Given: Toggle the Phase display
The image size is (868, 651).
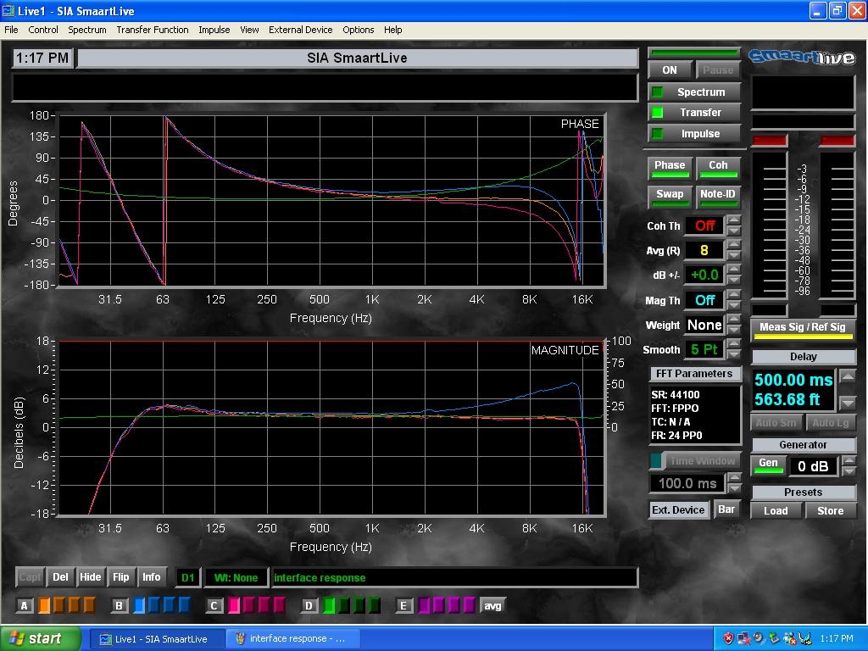Looking at the screenshot, I should click(x=670, y=167).
